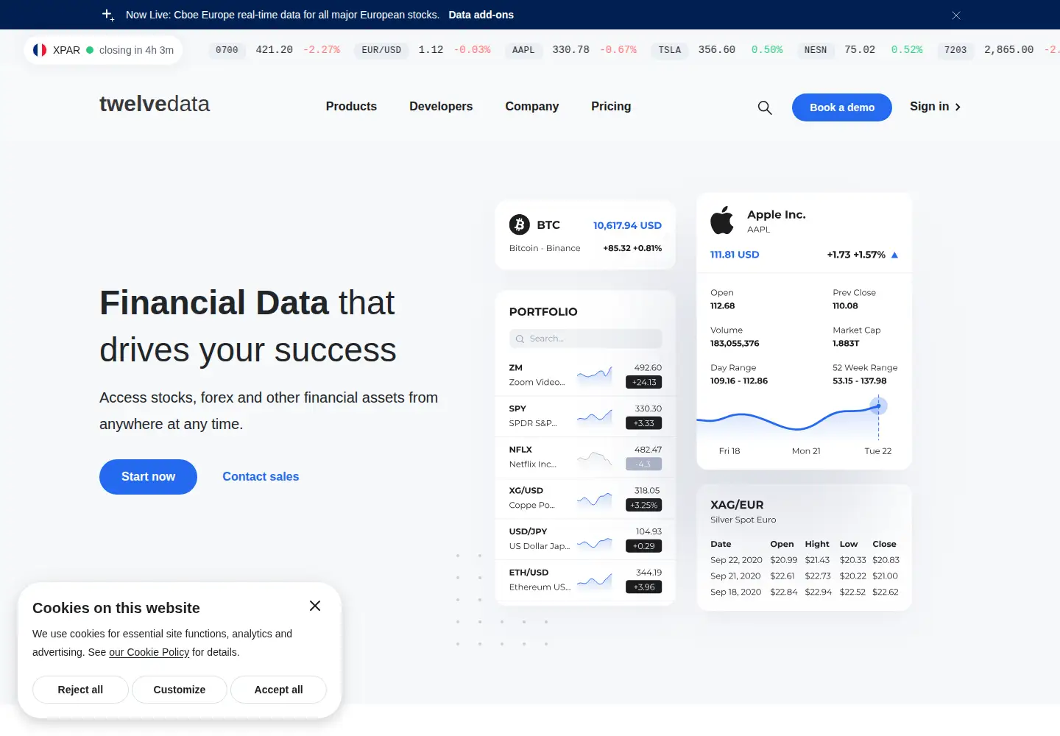Open the Products menu
Viewport: 1060px width, 736px height.
coord(351,107)
